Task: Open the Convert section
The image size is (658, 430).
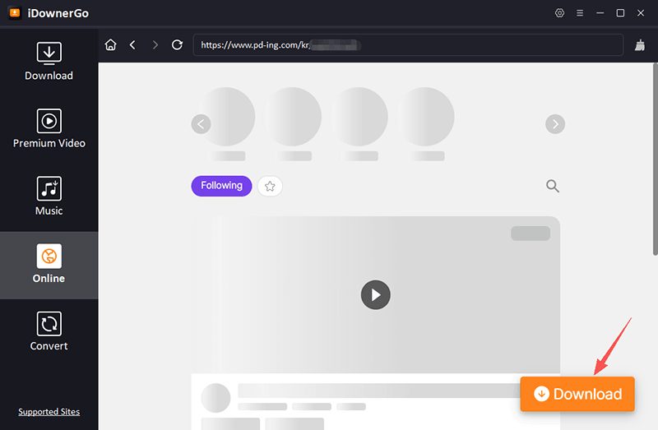Action: click(x=49, y=331)
